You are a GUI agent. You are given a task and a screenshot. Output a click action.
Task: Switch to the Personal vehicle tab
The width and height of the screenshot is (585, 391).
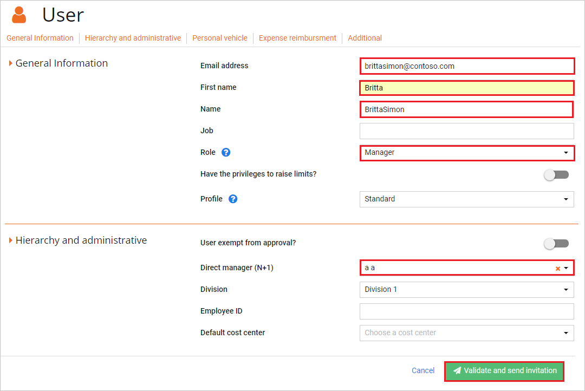219,38
